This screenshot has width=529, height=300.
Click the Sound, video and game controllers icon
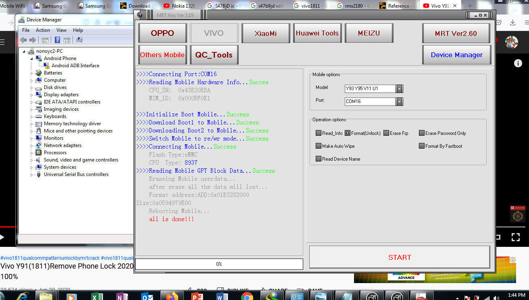[x=39, y=160]
